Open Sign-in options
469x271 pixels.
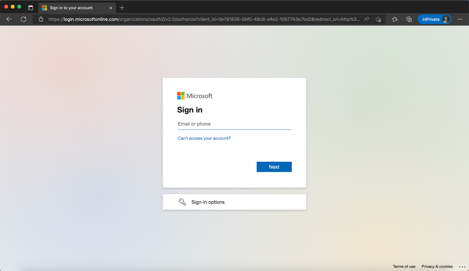(x=234, y=202)
